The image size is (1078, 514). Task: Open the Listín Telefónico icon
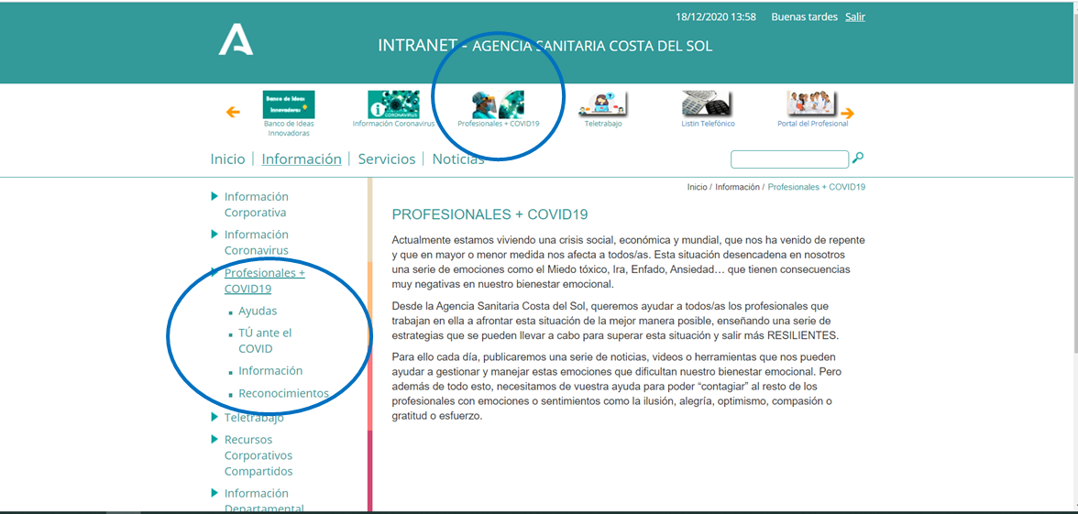(x=708, y=104)
